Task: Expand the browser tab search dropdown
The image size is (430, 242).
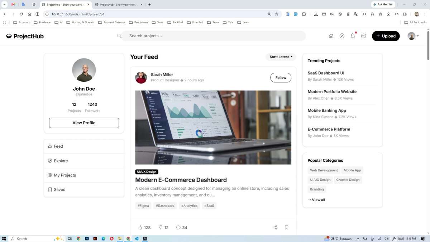Action: point(4,5)
